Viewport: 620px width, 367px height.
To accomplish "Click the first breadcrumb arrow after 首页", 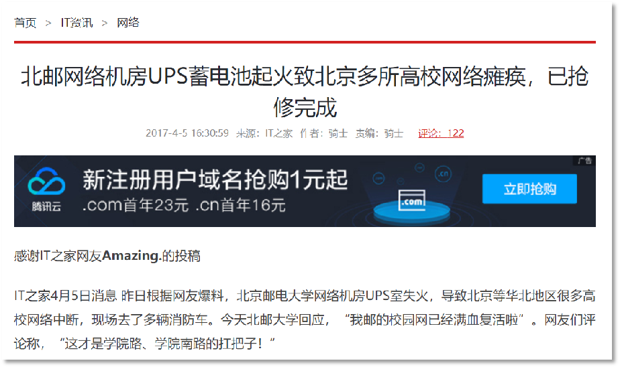I will point(48,23).
